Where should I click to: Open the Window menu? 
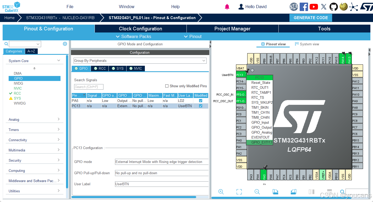127,7
